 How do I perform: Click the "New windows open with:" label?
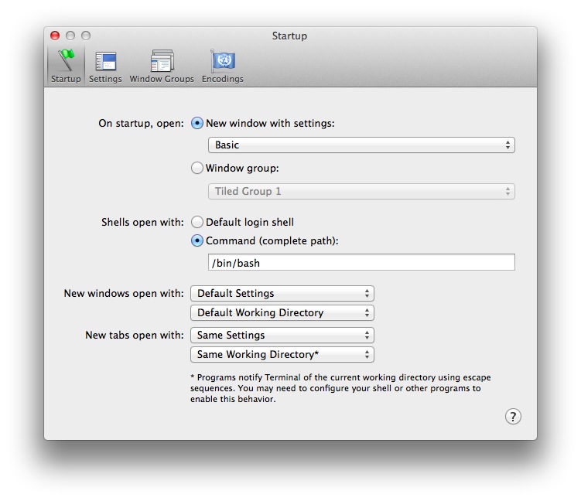(124, 293)
